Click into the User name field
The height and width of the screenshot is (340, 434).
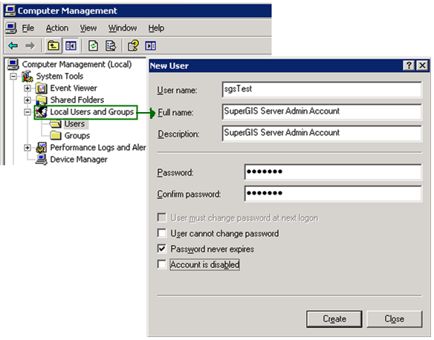coord(322,89)
